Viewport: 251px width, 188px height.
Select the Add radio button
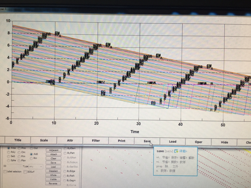point(31,154)
